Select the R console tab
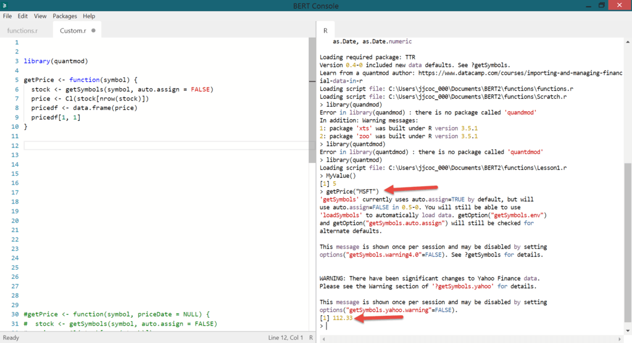The height and width of the screenshot is (343, 632). (325, 31)
